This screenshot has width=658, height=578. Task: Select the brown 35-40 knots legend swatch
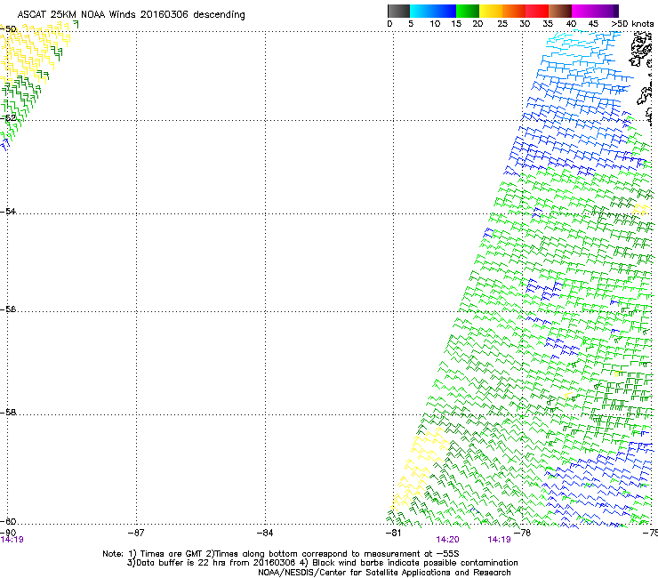[560, 11]
